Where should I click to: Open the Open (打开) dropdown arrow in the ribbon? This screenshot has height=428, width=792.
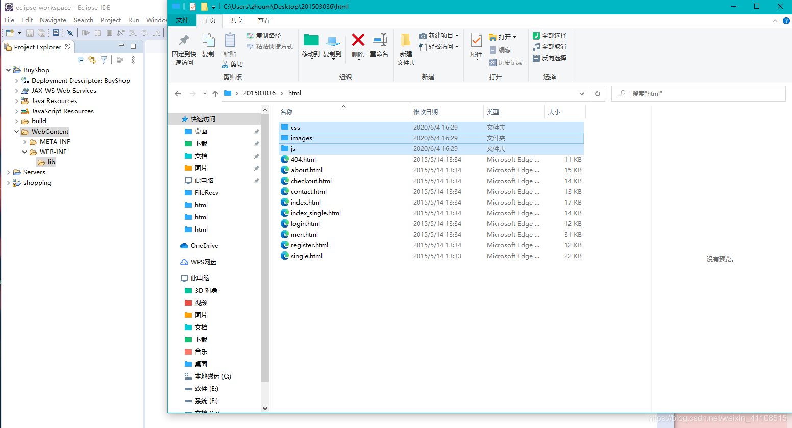pos(514,37)
